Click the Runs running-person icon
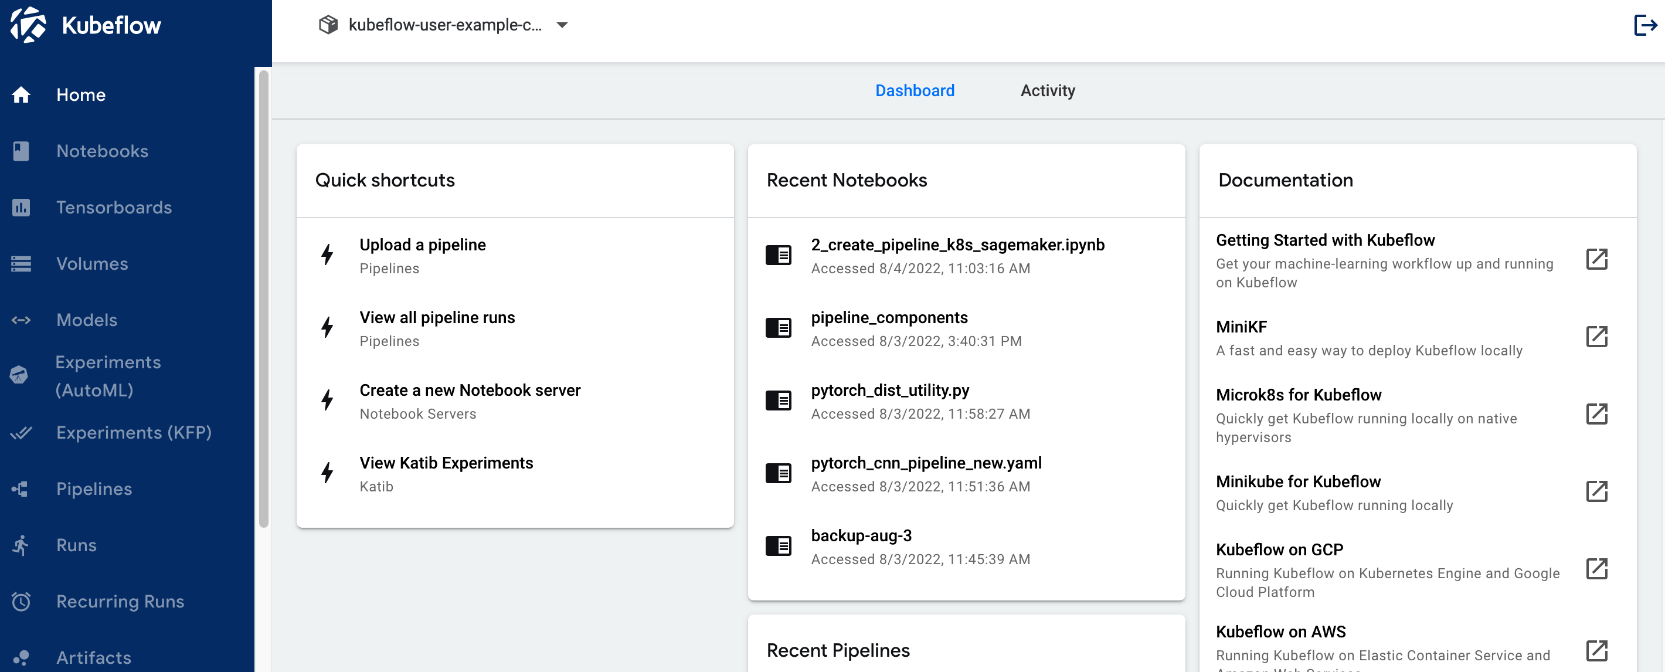Viewport: 1665px width, 672px height. point(21,545)
